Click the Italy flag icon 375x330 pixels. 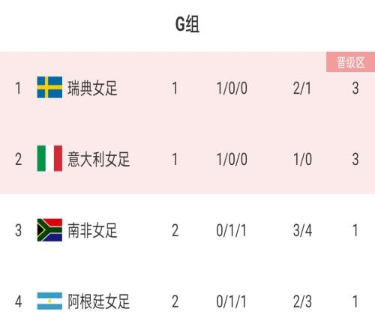[x=49, y=158]
